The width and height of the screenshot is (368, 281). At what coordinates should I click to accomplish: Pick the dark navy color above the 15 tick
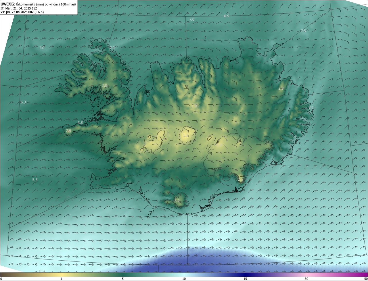[245, 274]
